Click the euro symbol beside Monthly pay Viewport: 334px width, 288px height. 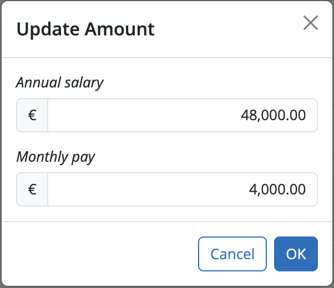[32, 189]
